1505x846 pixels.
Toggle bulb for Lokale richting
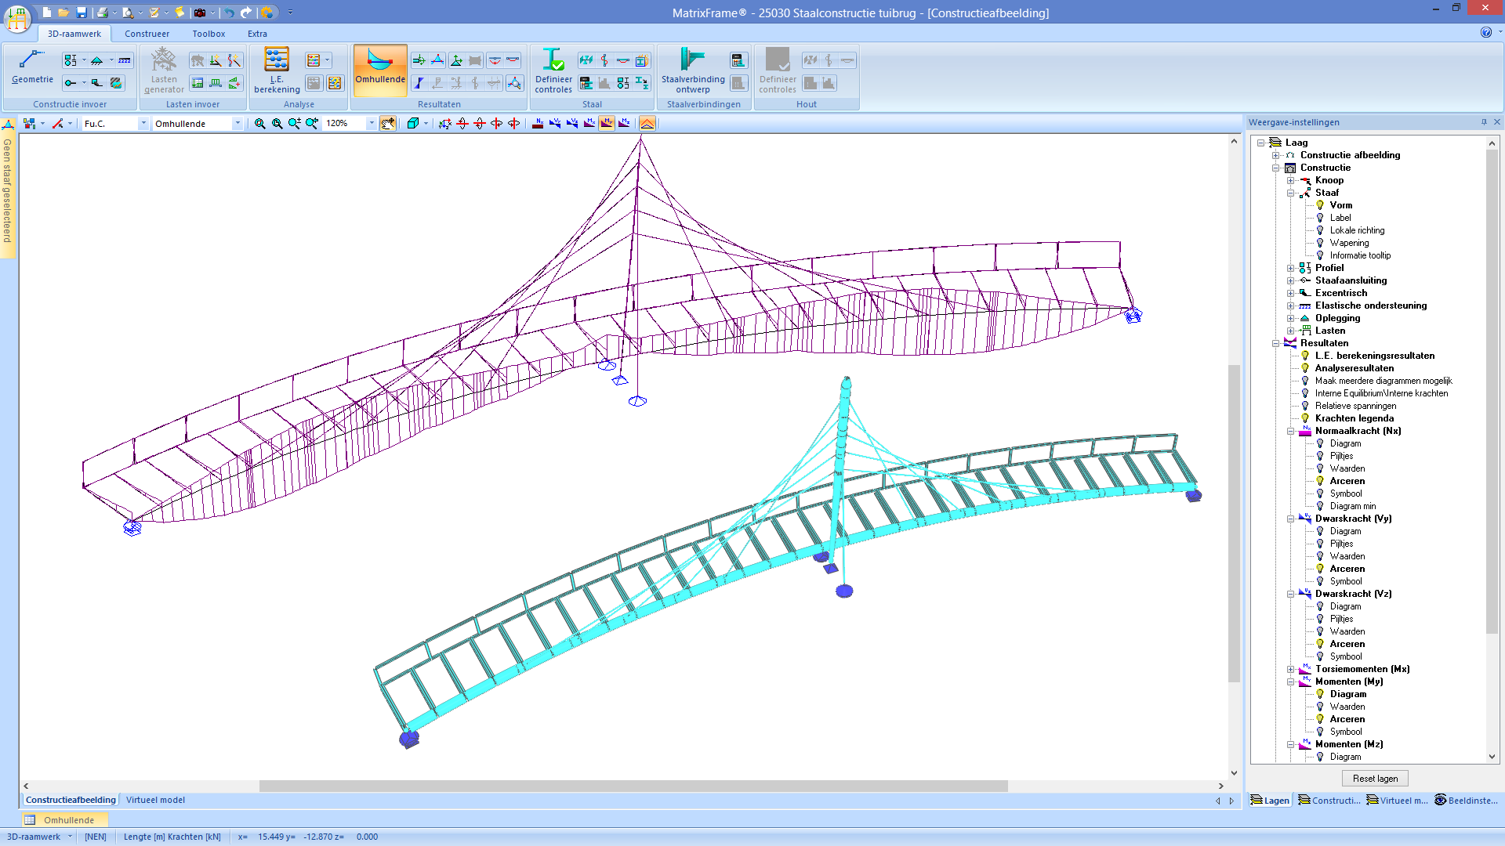[1320, 230]
